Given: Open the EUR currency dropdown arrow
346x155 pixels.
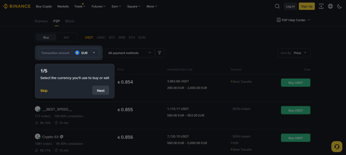Looking at the screenshot, I should pyautogui.click(x=94, y=53).
